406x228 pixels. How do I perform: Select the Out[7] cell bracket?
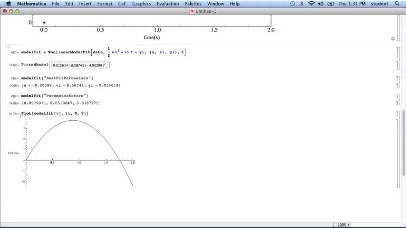[x=397, y=65]
